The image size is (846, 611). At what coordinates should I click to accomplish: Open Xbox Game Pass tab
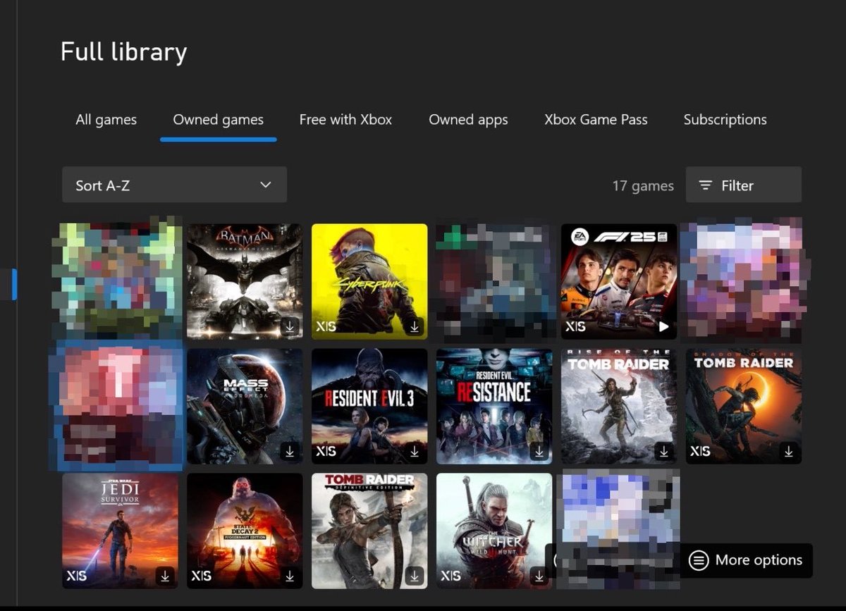tap(596, 120)
